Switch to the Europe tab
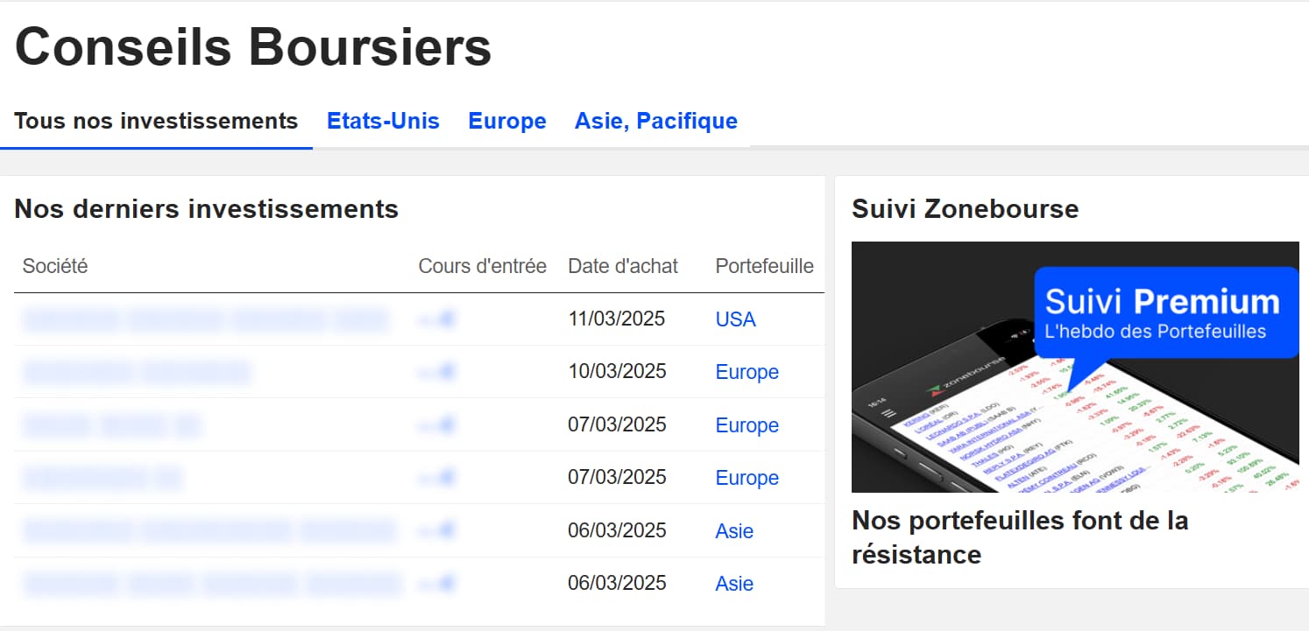Image resolution: width=1309 pixels, height=631 pixels. tap(507, 121)
